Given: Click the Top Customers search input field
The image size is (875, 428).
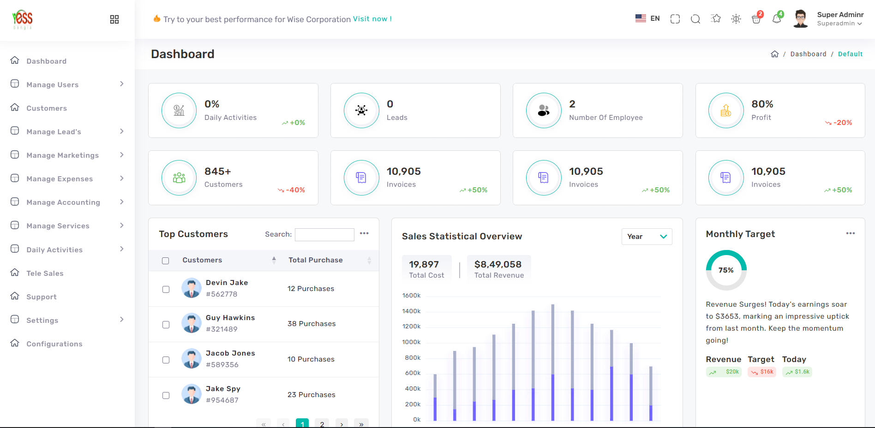Looking at the screenshot, I should [x=324, y=234].
